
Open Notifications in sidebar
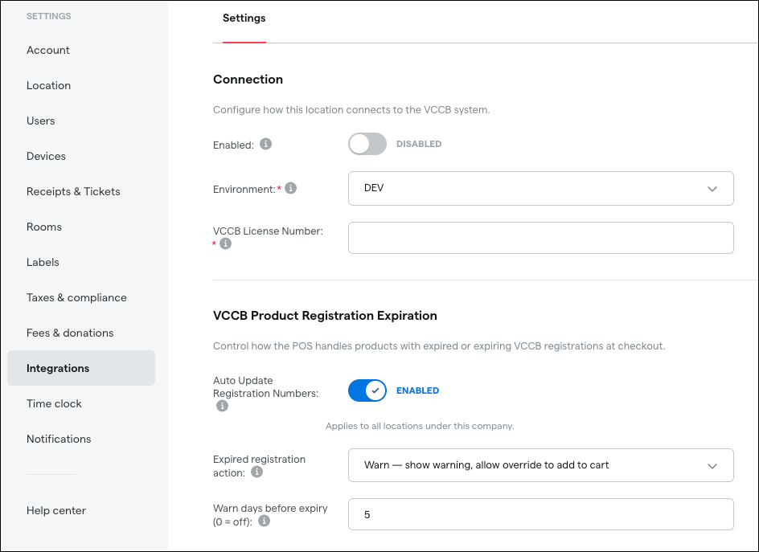coord(59,439)
